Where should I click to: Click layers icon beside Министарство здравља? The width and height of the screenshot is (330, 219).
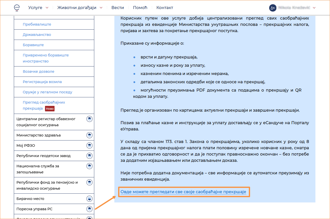pyautogui.click(x=89, y=135)
